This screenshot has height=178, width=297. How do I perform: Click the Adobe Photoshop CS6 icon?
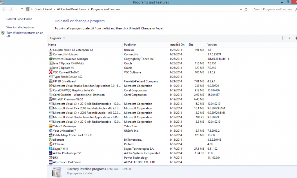click(x=50, y=153)
